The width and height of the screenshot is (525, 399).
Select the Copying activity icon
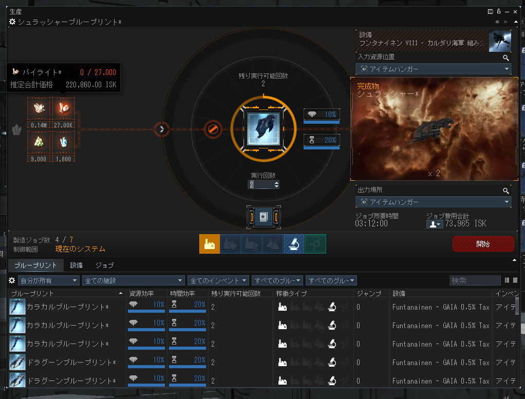[x=273, y=244]
